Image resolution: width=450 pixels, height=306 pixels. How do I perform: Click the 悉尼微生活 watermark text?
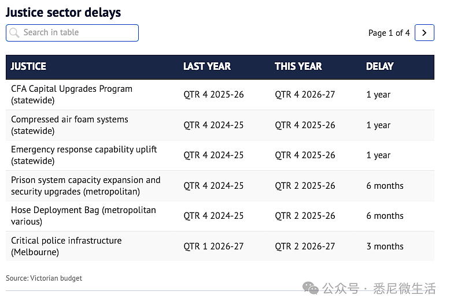pyautogui.click(x=404, y=288)
